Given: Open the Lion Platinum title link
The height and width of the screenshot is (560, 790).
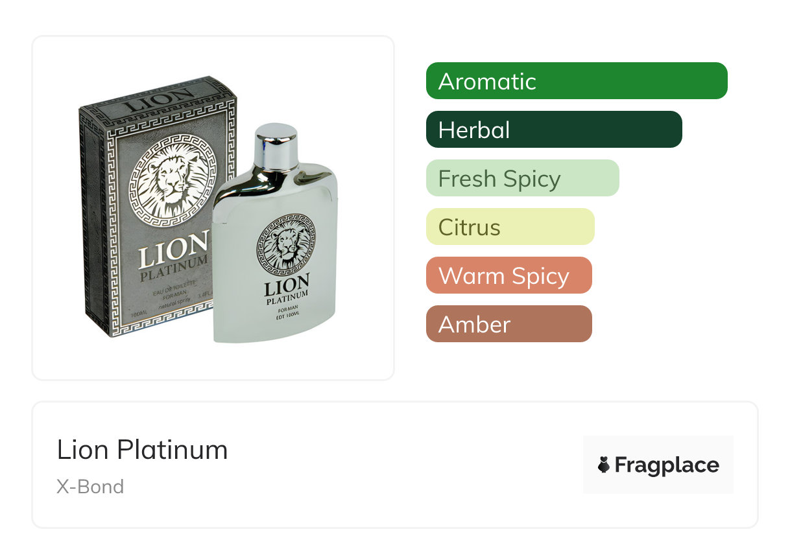Looking at the screenshot, I should pyautogui.click(x=142, y=450).
